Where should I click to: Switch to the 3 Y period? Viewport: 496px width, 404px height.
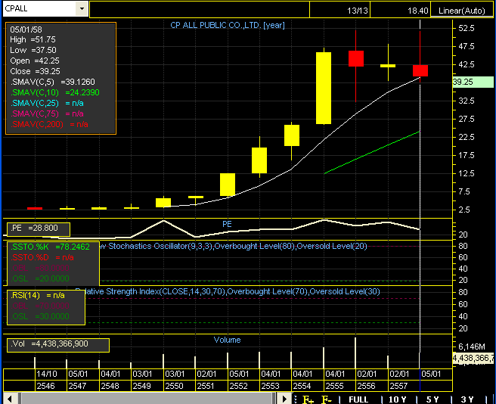point(467,399)
